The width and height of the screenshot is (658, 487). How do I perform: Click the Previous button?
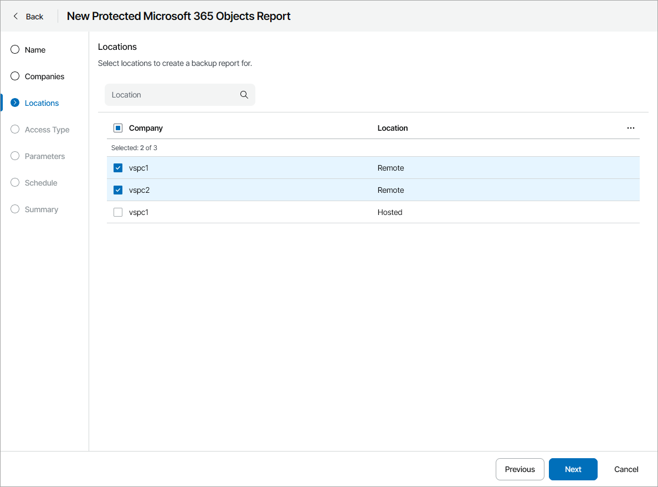[520, 469]
